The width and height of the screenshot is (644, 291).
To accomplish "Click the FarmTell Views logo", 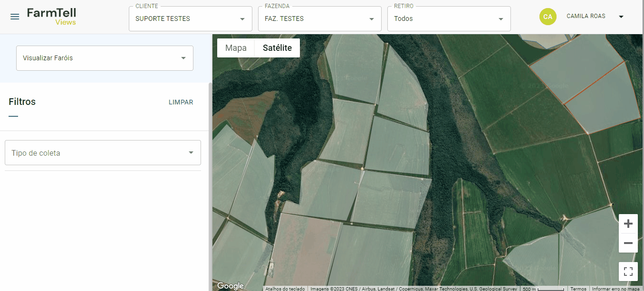I will (51, 17).
